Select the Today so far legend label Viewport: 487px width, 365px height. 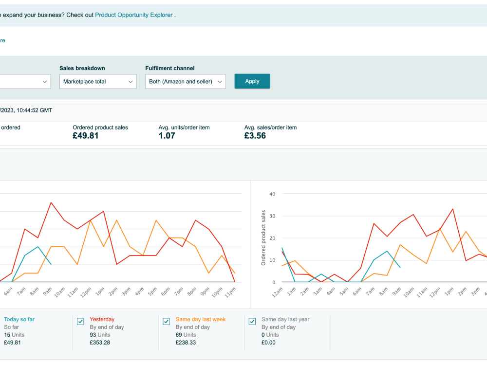tap(19, 319)
